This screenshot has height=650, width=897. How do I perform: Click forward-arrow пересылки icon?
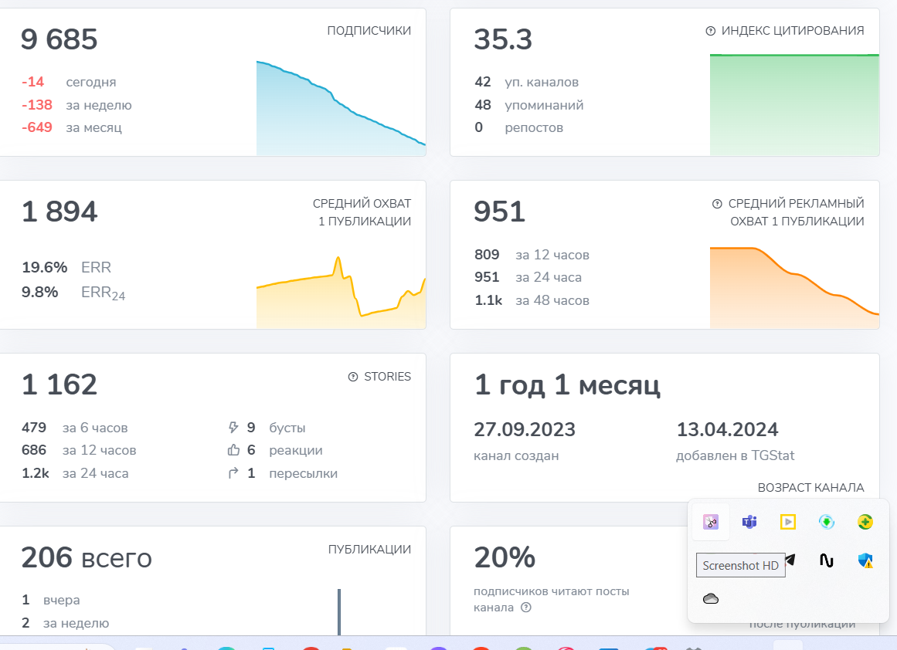click(233, 472)
